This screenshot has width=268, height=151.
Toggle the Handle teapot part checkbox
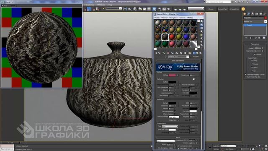[x=252, y=64]
